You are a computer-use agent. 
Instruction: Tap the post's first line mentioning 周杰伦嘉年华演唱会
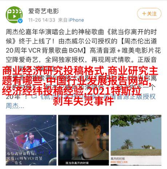click(81, 32)
